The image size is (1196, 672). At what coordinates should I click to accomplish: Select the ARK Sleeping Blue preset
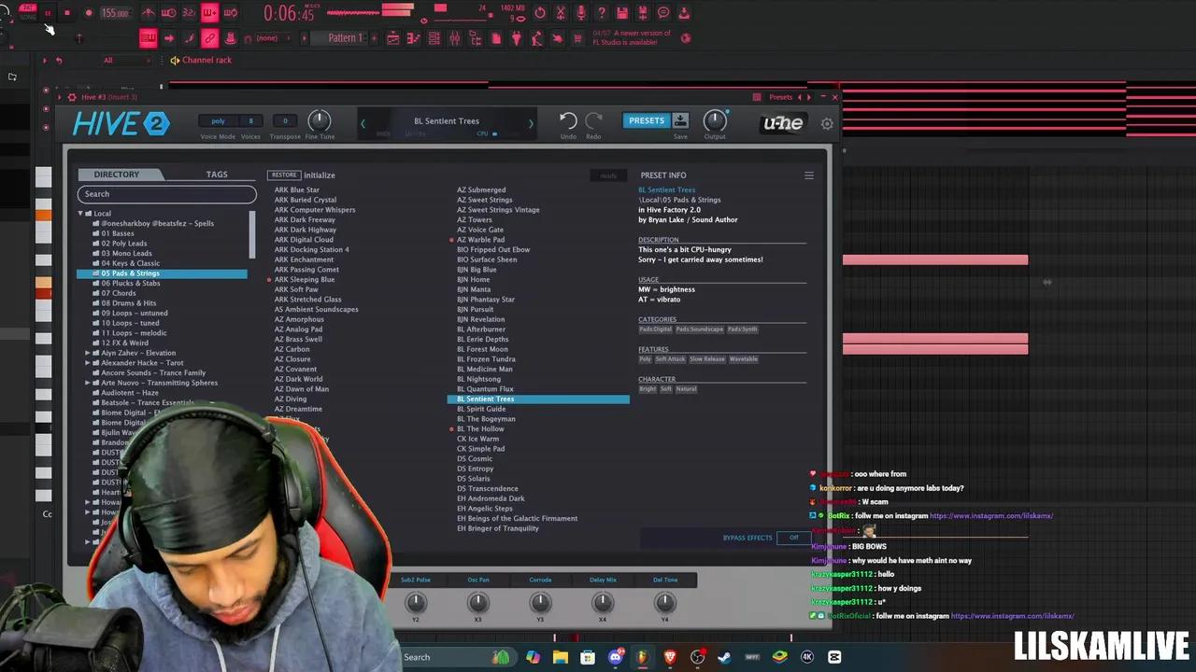point(305,279)
